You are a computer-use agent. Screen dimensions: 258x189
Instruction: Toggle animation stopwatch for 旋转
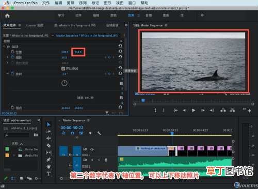tap(12, 73)
